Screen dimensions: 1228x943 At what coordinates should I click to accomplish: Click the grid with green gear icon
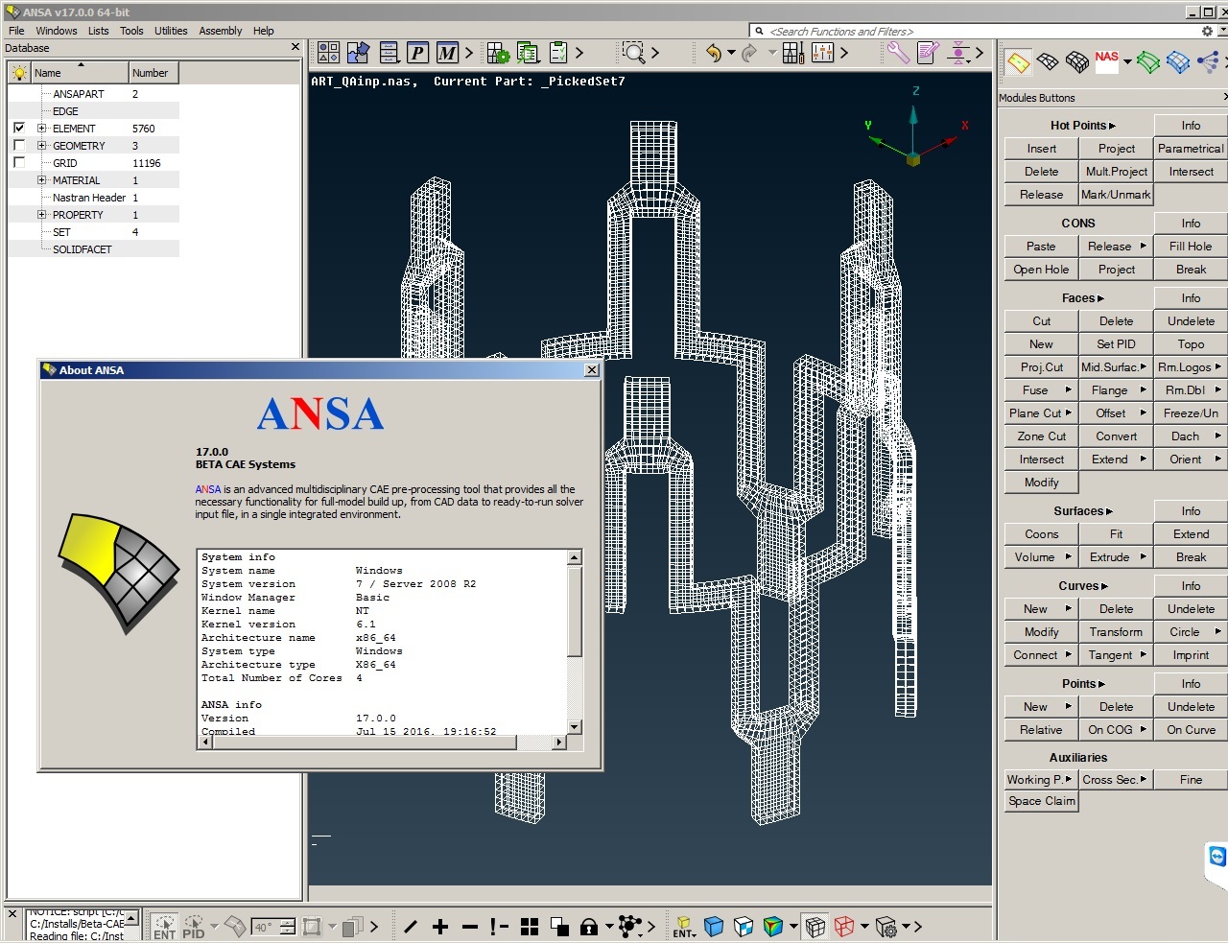click(x=498, y=53)
